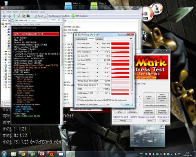This screenshot has height=157, width=196.
Task: Click AIDA64 root icon in left tree
Action: [x=3, y=24]
